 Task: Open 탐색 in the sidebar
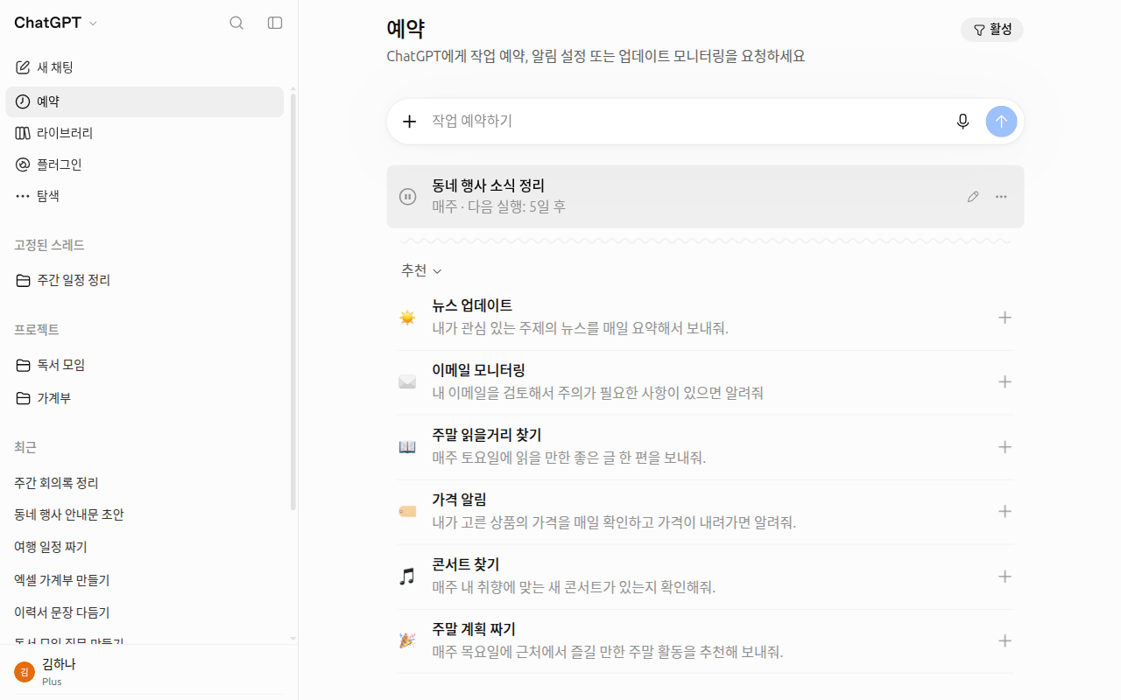tap(145, 196)
